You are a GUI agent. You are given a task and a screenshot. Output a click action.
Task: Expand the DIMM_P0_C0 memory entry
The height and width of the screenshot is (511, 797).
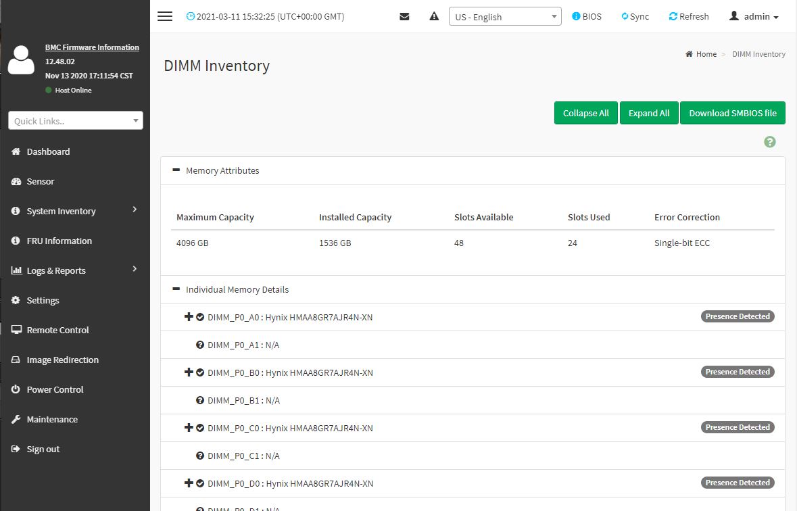(x=189, y=427)
